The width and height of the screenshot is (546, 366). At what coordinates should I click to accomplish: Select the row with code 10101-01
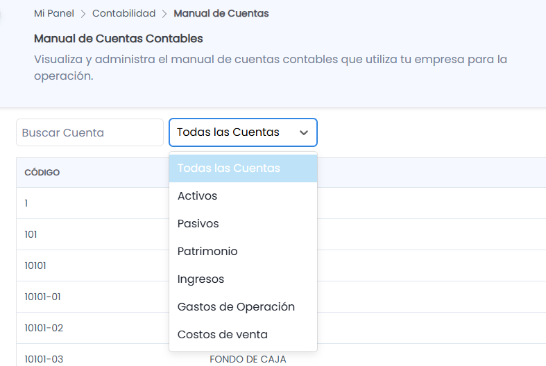coord(281,297)
